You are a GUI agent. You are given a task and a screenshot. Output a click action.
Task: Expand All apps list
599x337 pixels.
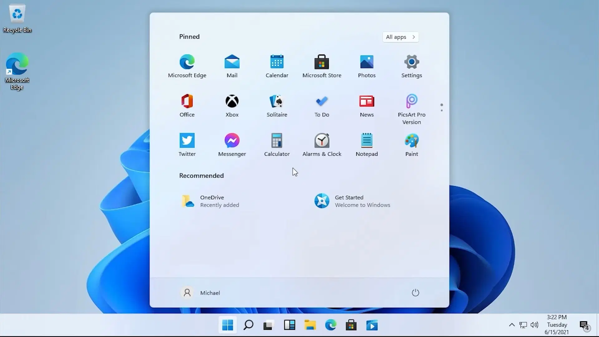pos(401,37)
